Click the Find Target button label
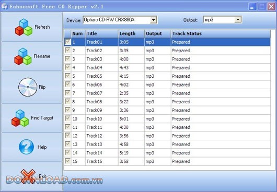Screen dimensions: 277x192 click(x=42, y=118)
